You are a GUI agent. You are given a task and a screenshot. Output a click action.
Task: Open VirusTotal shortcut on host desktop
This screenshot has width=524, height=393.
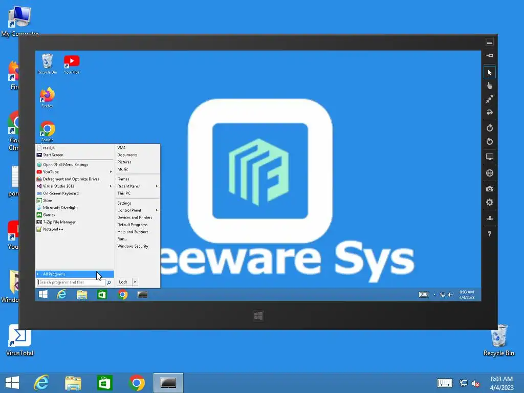click(20, 340)
